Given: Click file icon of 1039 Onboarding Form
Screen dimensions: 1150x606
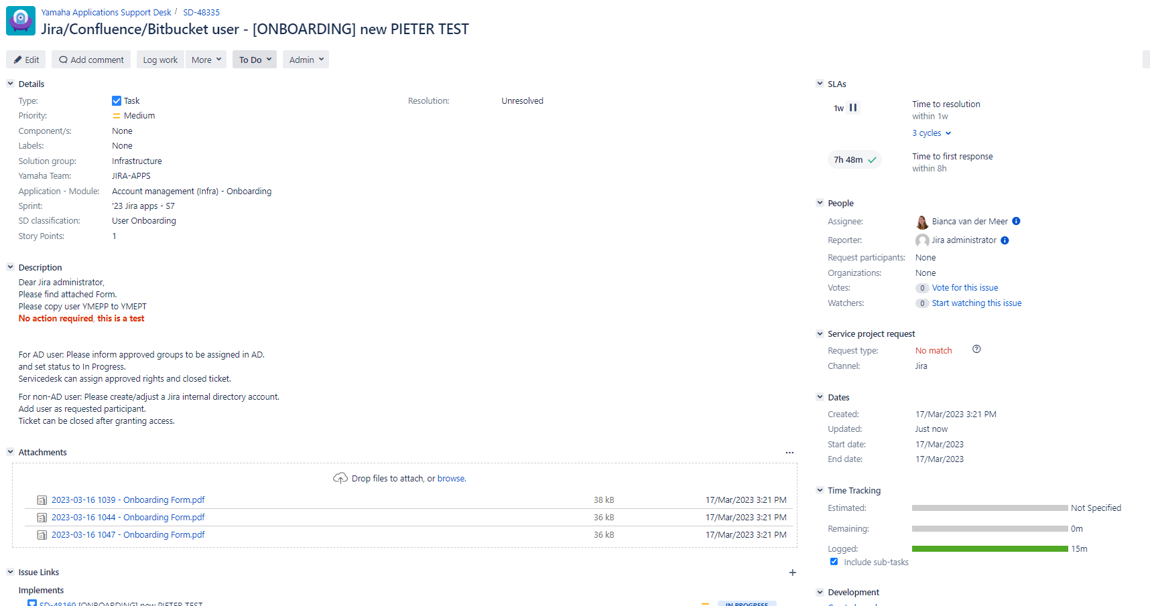Looking at the screenshot, I should coord(42,500).
